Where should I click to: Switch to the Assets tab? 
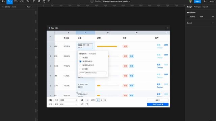pyautogui.click(x=14, y=7)
